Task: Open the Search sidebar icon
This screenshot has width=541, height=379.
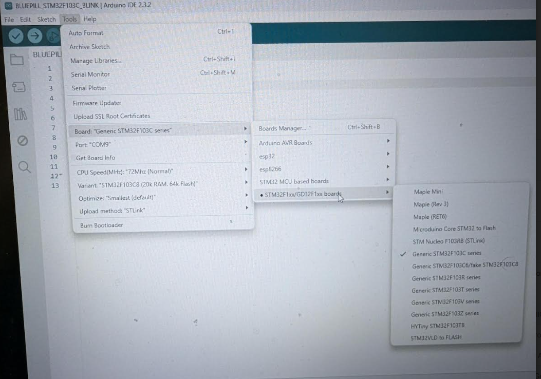Action: click(25, 167)
